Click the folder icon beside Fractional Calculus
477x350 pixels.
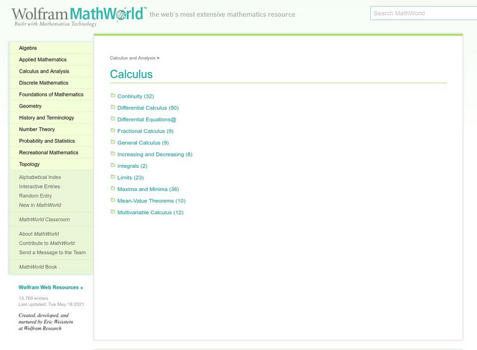tap(113, 130)
